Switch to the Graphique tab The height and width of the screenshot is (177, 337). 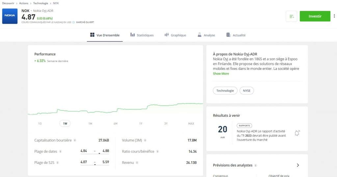(x=175, y=35)
